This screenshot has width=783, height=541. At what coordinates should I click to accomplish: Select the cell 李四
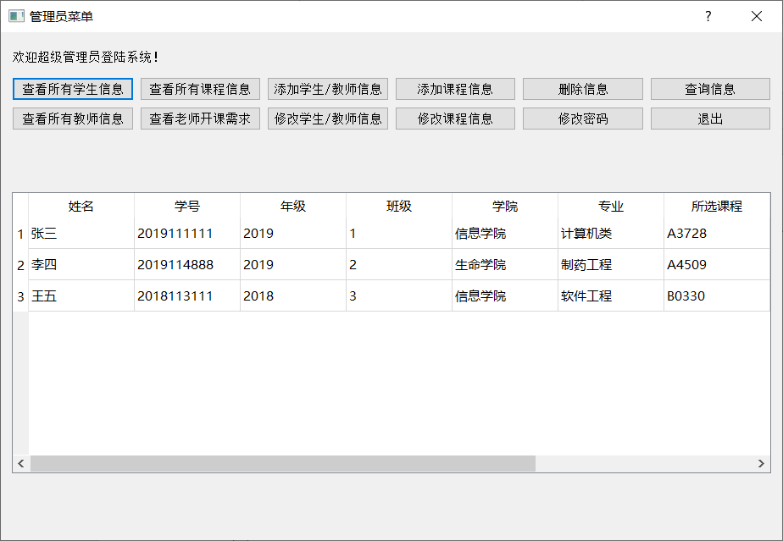point(81,264)
